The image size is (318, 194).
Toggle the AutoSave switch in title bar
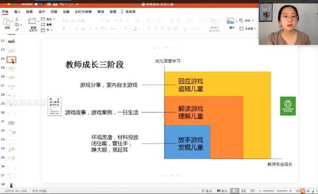tap(39, 4)
